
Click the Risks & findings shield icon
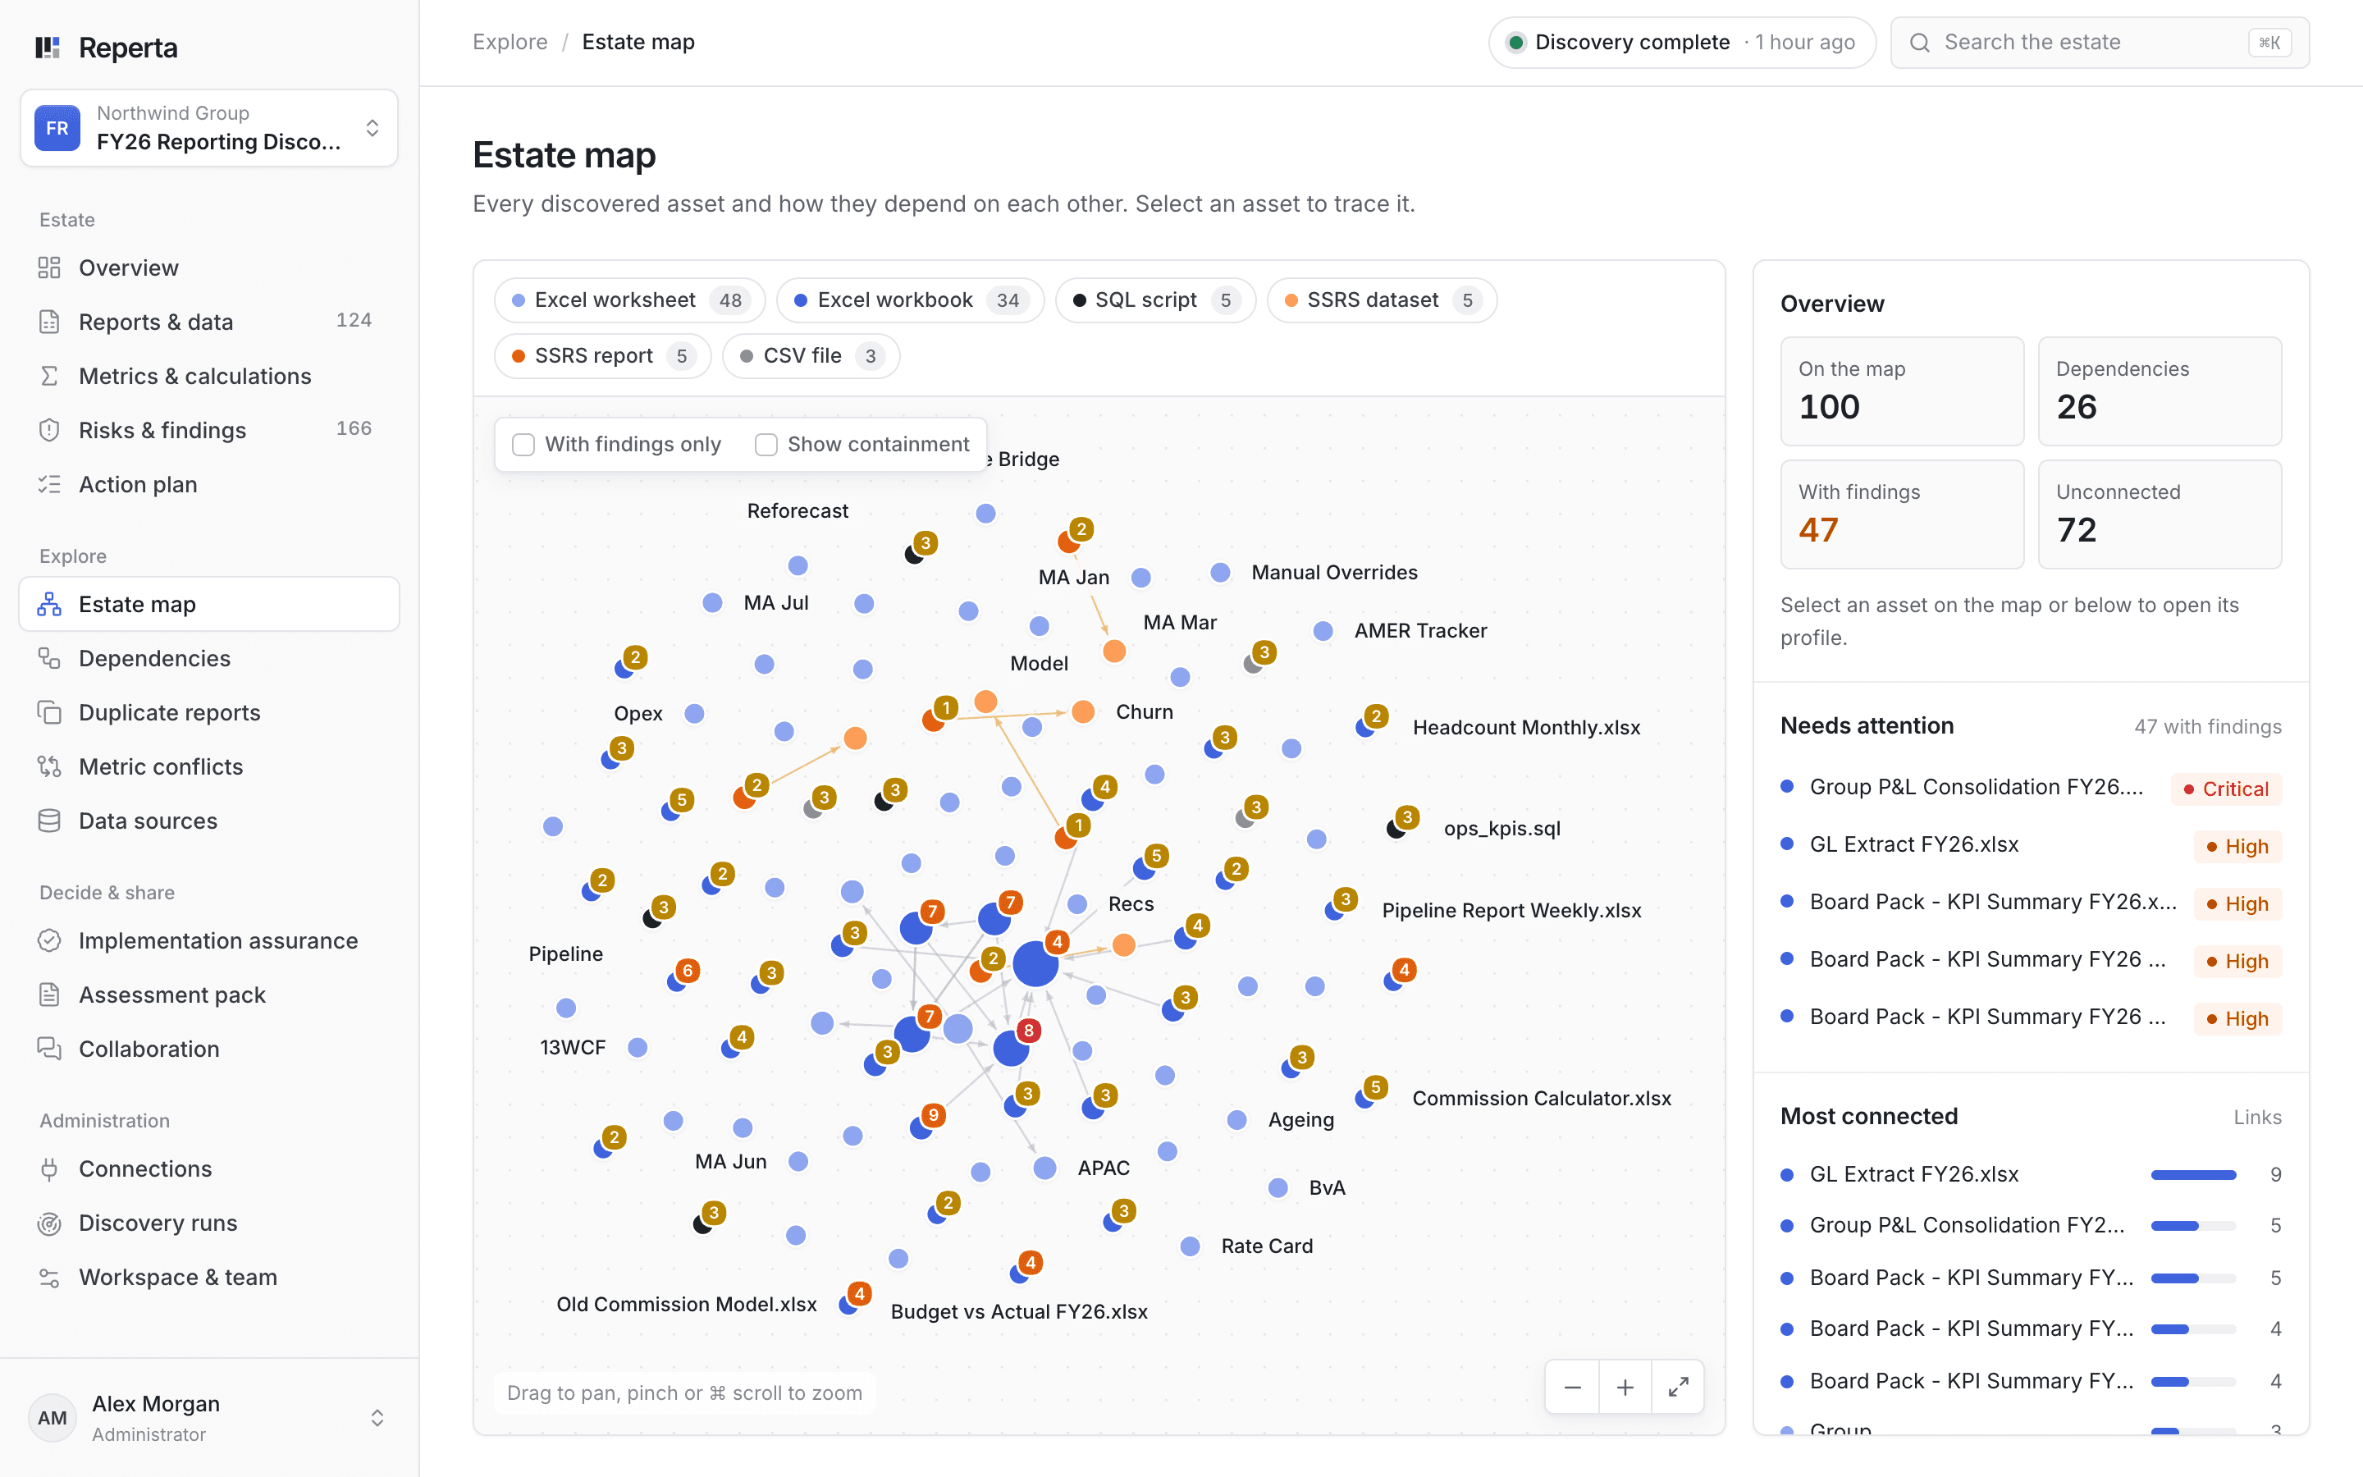click(x=49, y=430)
